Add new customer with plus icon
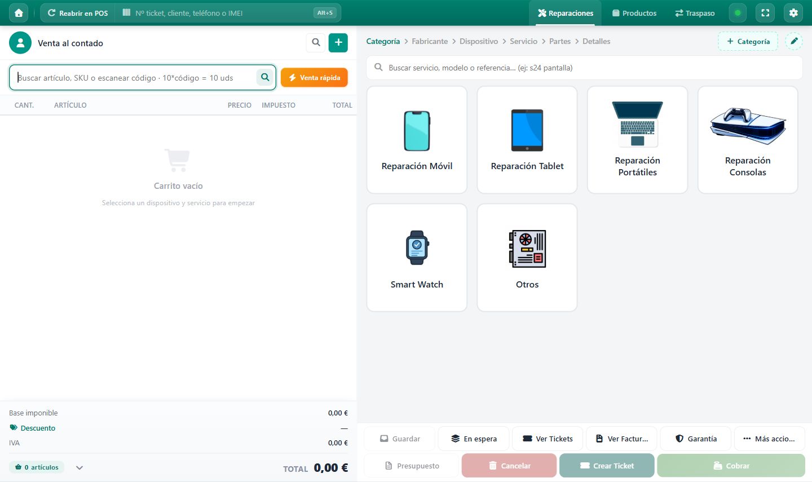 pyautogui.click(x=338, y=42)
